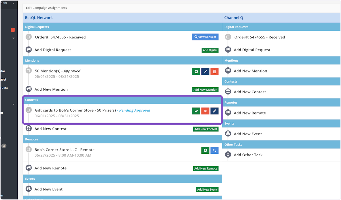Expand the top sidebar dropdown arrow

pyautogui.click(x=13, y=3)
